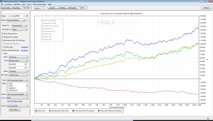Open the File menu
Image resolution: width=213 pixels, height=121 pixels.
[2, 4]
